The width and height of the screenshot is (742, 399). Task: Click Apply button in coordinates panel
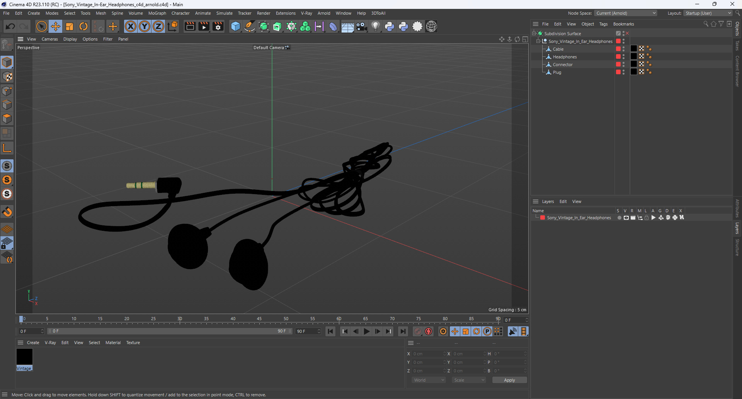(509, 380)
